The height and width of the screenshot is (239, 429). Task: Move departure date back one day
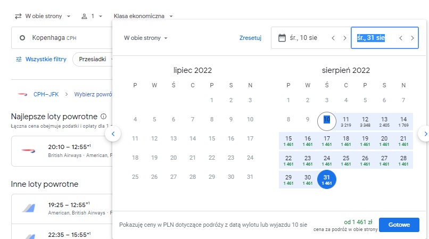pos(333,38)
